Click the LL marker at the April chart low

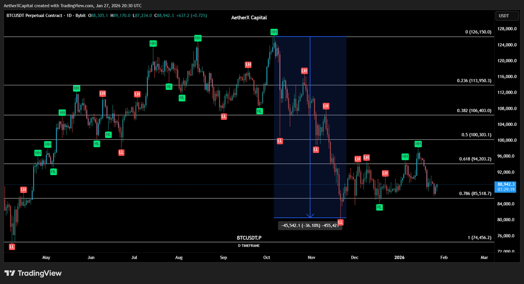coord(12,247)
